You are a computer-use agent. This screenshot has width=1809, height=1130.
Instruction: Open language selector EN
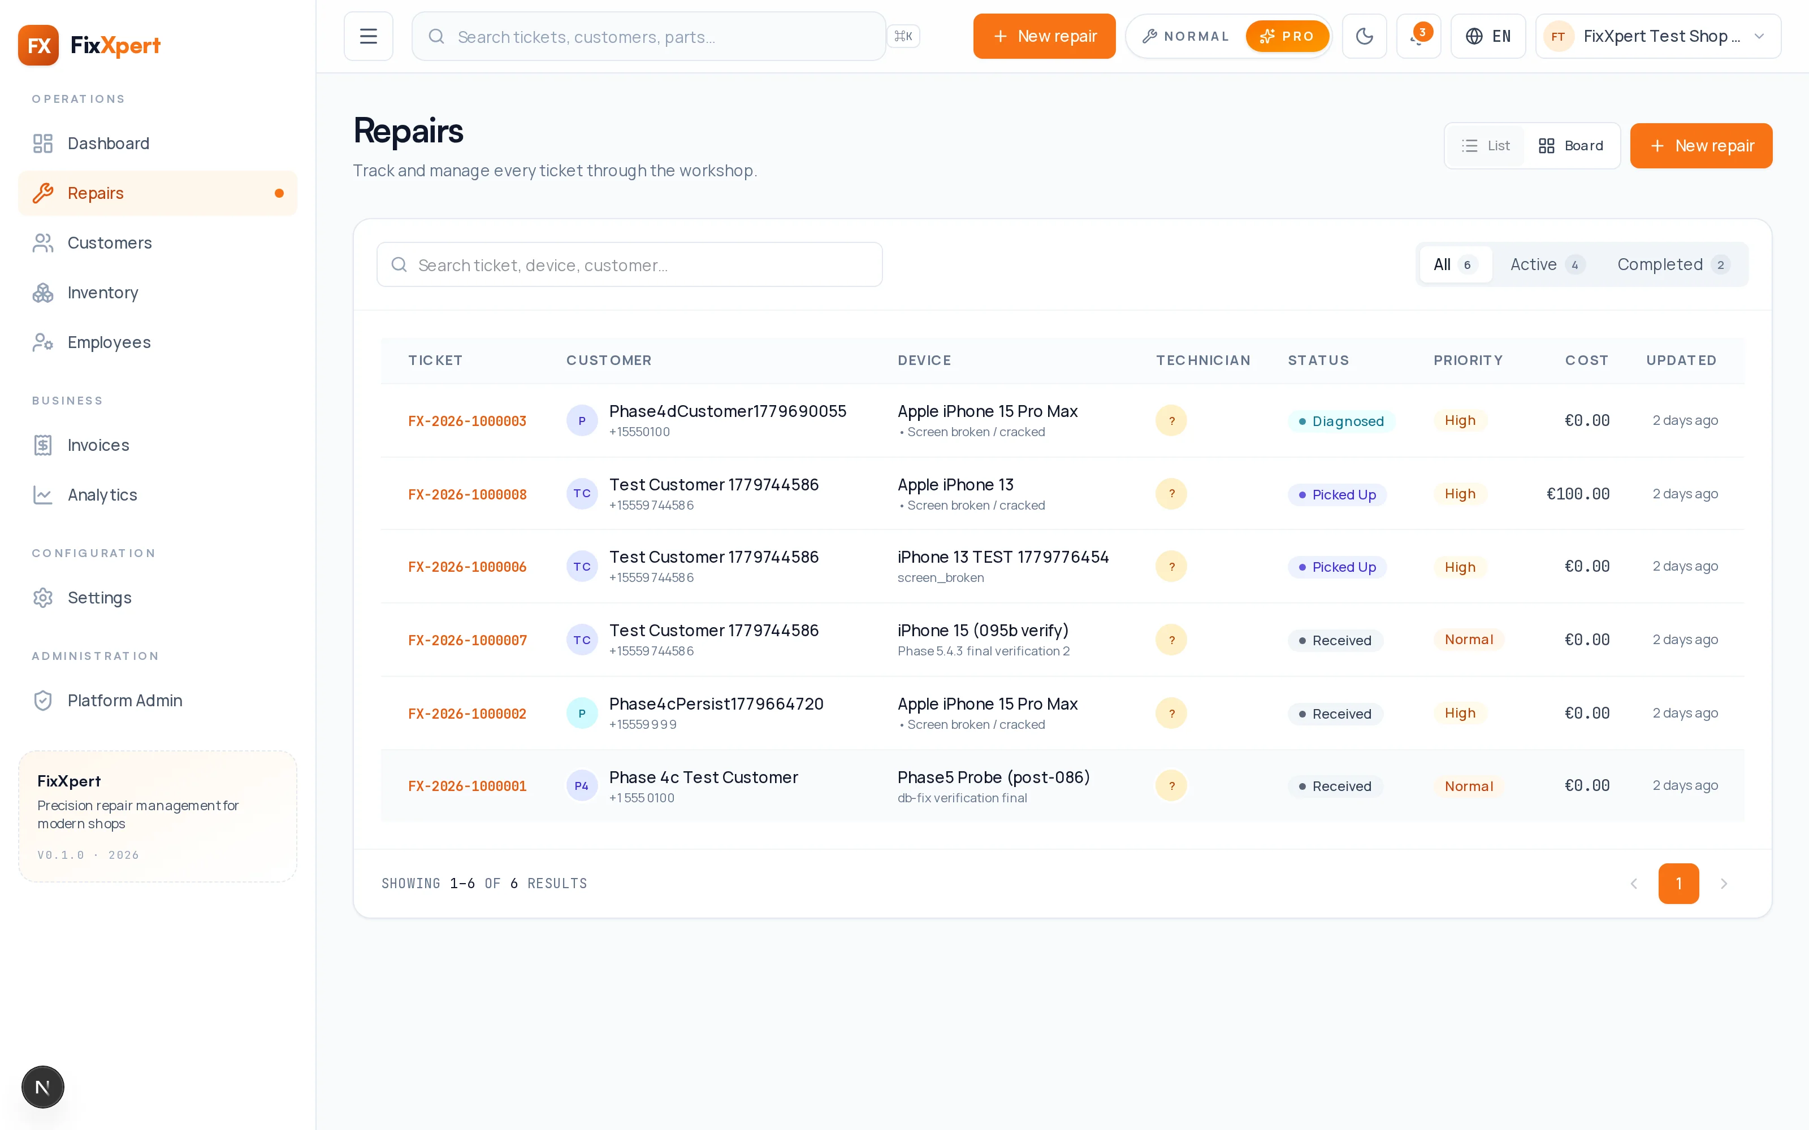[1488, 36]
